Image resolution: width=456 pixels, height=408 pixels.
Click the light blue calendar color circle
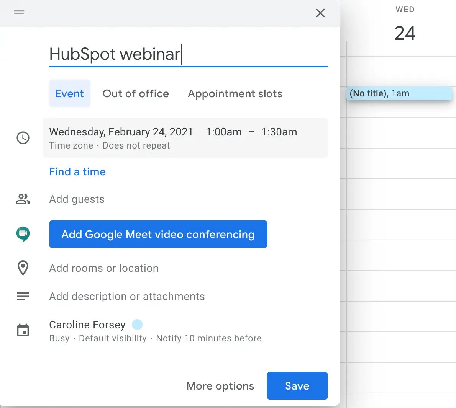pyautogui.click(x=137, y=325)
